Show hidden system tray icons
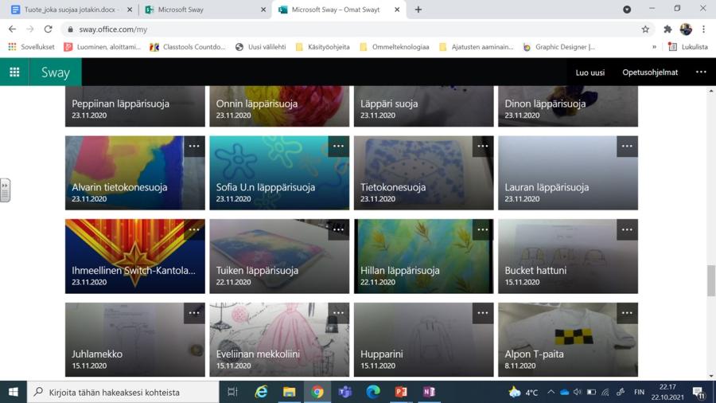Viewport: 716px width, 403px height. point(551,392)
